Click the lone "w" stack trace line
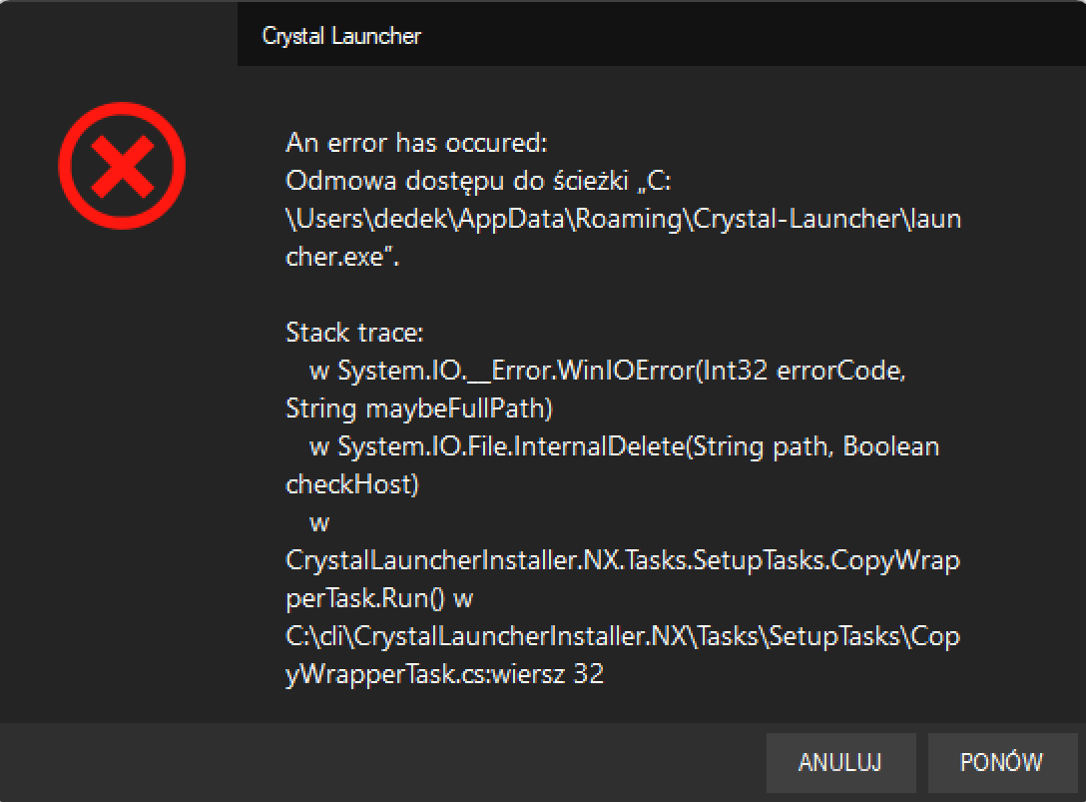The height and width of the screenshot is (802, 1086). pyautogui.click(x=319, y=523)
